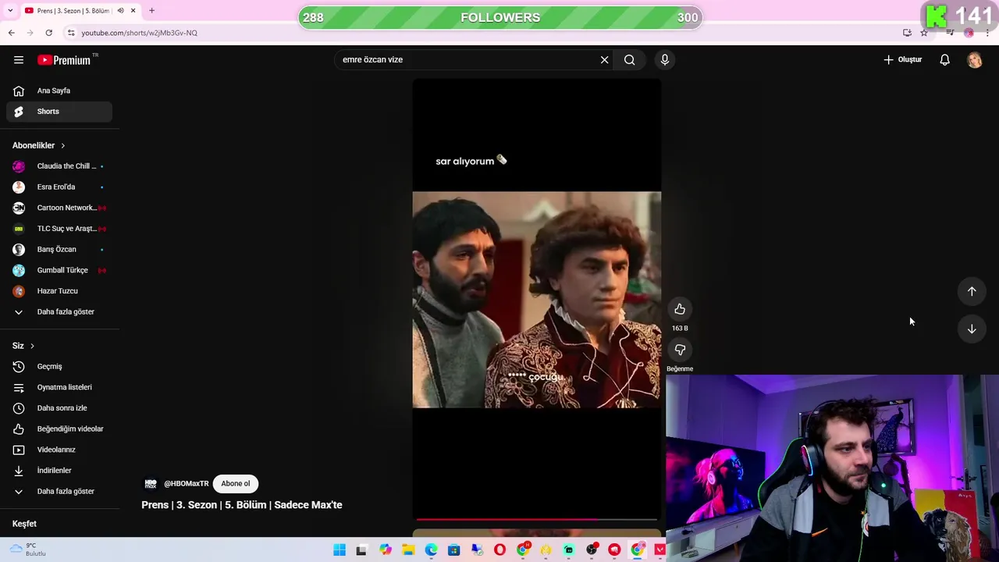Bookmark the page with the star
Image resolution: width=999 pixels, height=562 pixels.
pyautogui.click(x=924, y=33)
